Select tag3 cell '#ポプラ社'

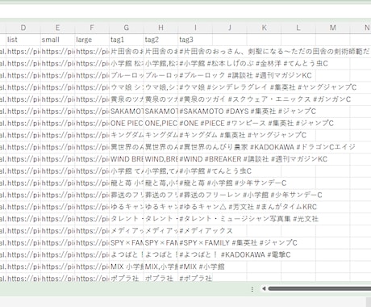195,278
